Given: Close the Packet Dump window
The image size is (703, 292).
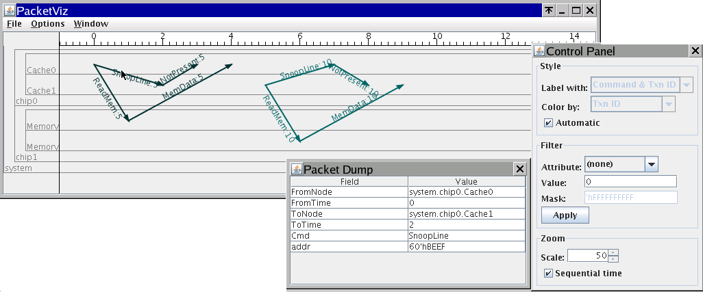Looking at the screenshot, I should (x=520, y=170).
